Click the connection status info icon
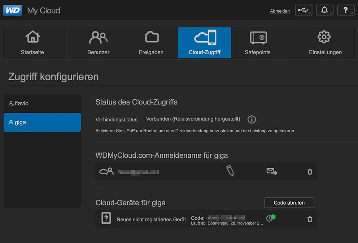 click(x=252, y=119)
